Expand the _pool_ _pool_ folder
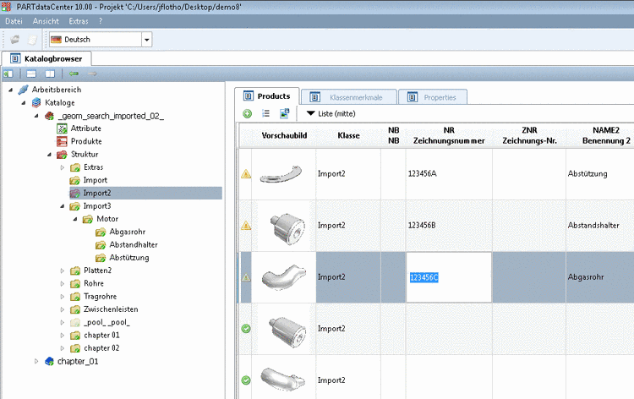Viewport: 634px width, 399px height. pyautogui.click(x=63, y=323)
